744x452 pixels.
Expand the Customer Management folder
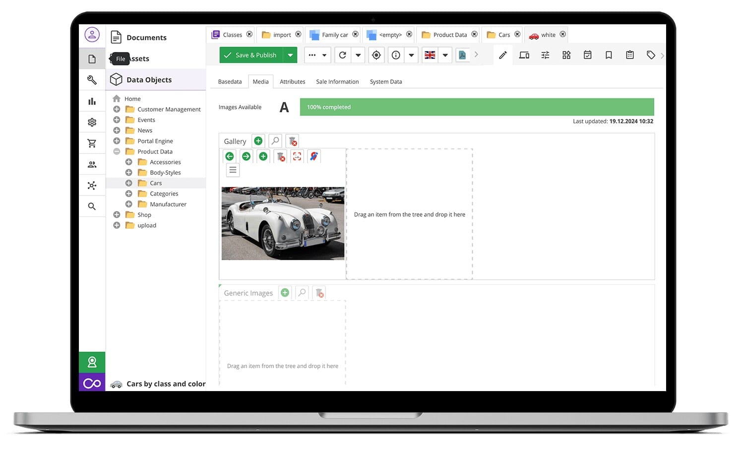pyautogui.click(x=117, y=109)
